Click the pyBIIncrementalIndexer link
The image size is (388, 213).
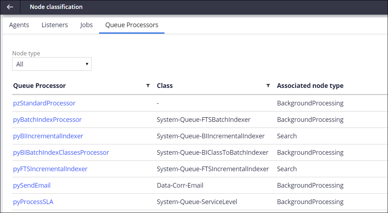pyautogui.click(x=48, y=136)
